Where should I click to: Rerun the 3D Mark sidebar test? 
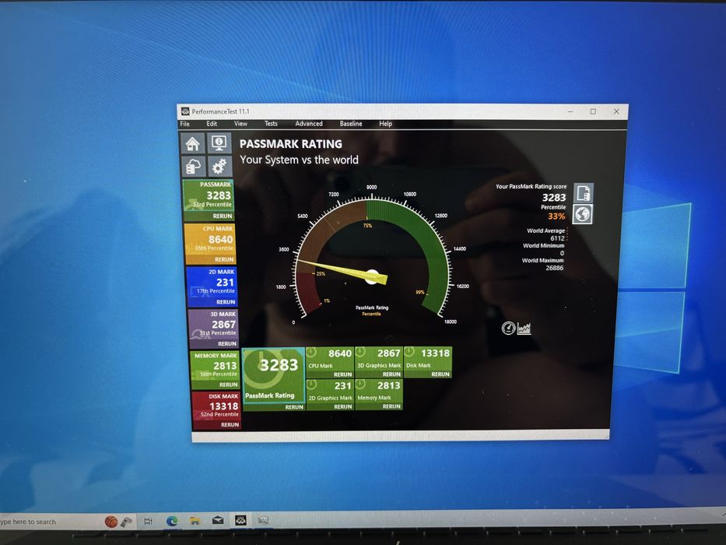pyautogui.click(x=227, y=344)
